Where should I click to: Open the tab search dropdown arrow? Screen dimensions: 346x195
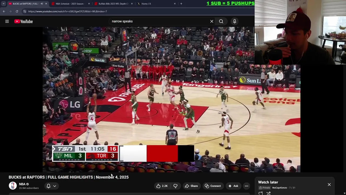pyautogui.click(x=4, y=4)
